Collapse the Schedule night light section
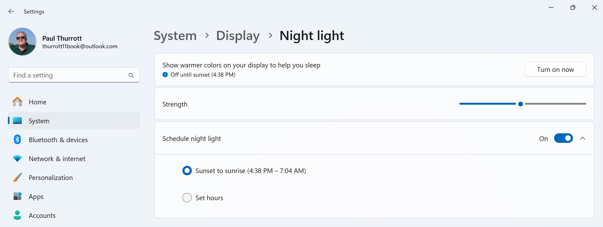Image resolution: width=603 pixels, height=227 pixels. (x=582, y=138)
